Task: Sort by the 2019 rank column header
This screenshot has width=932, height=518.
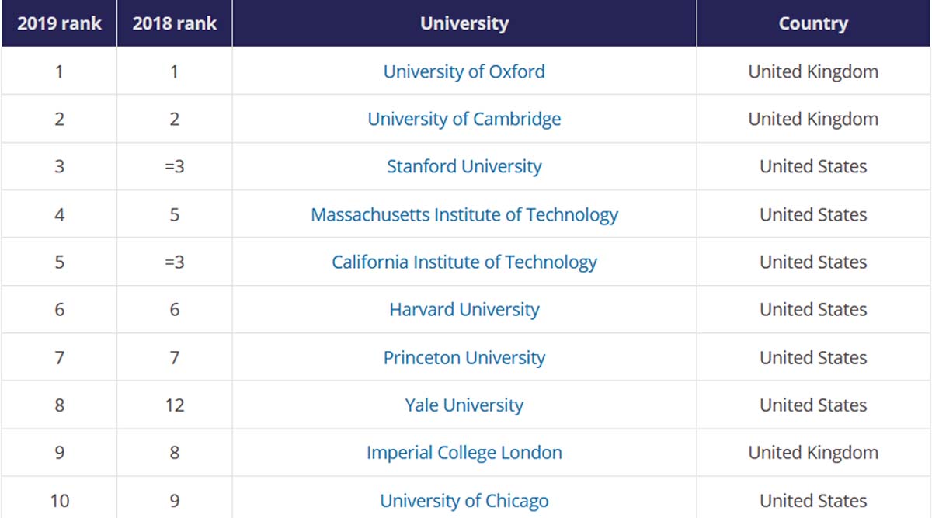Action: tap(59, 23)
